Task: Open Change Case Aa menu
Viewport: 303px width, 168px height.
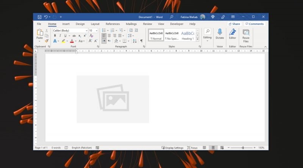Action: (x=81, y=41)
